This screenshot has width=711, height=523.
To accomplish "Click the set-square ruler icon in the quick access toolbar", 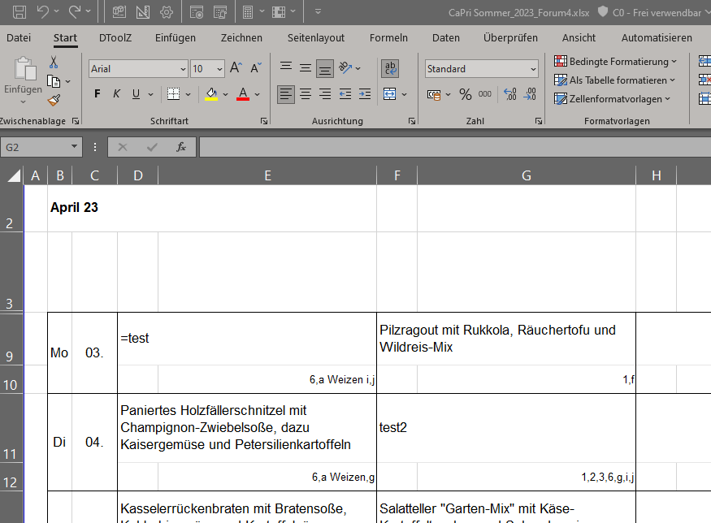I will pos(143,12).
